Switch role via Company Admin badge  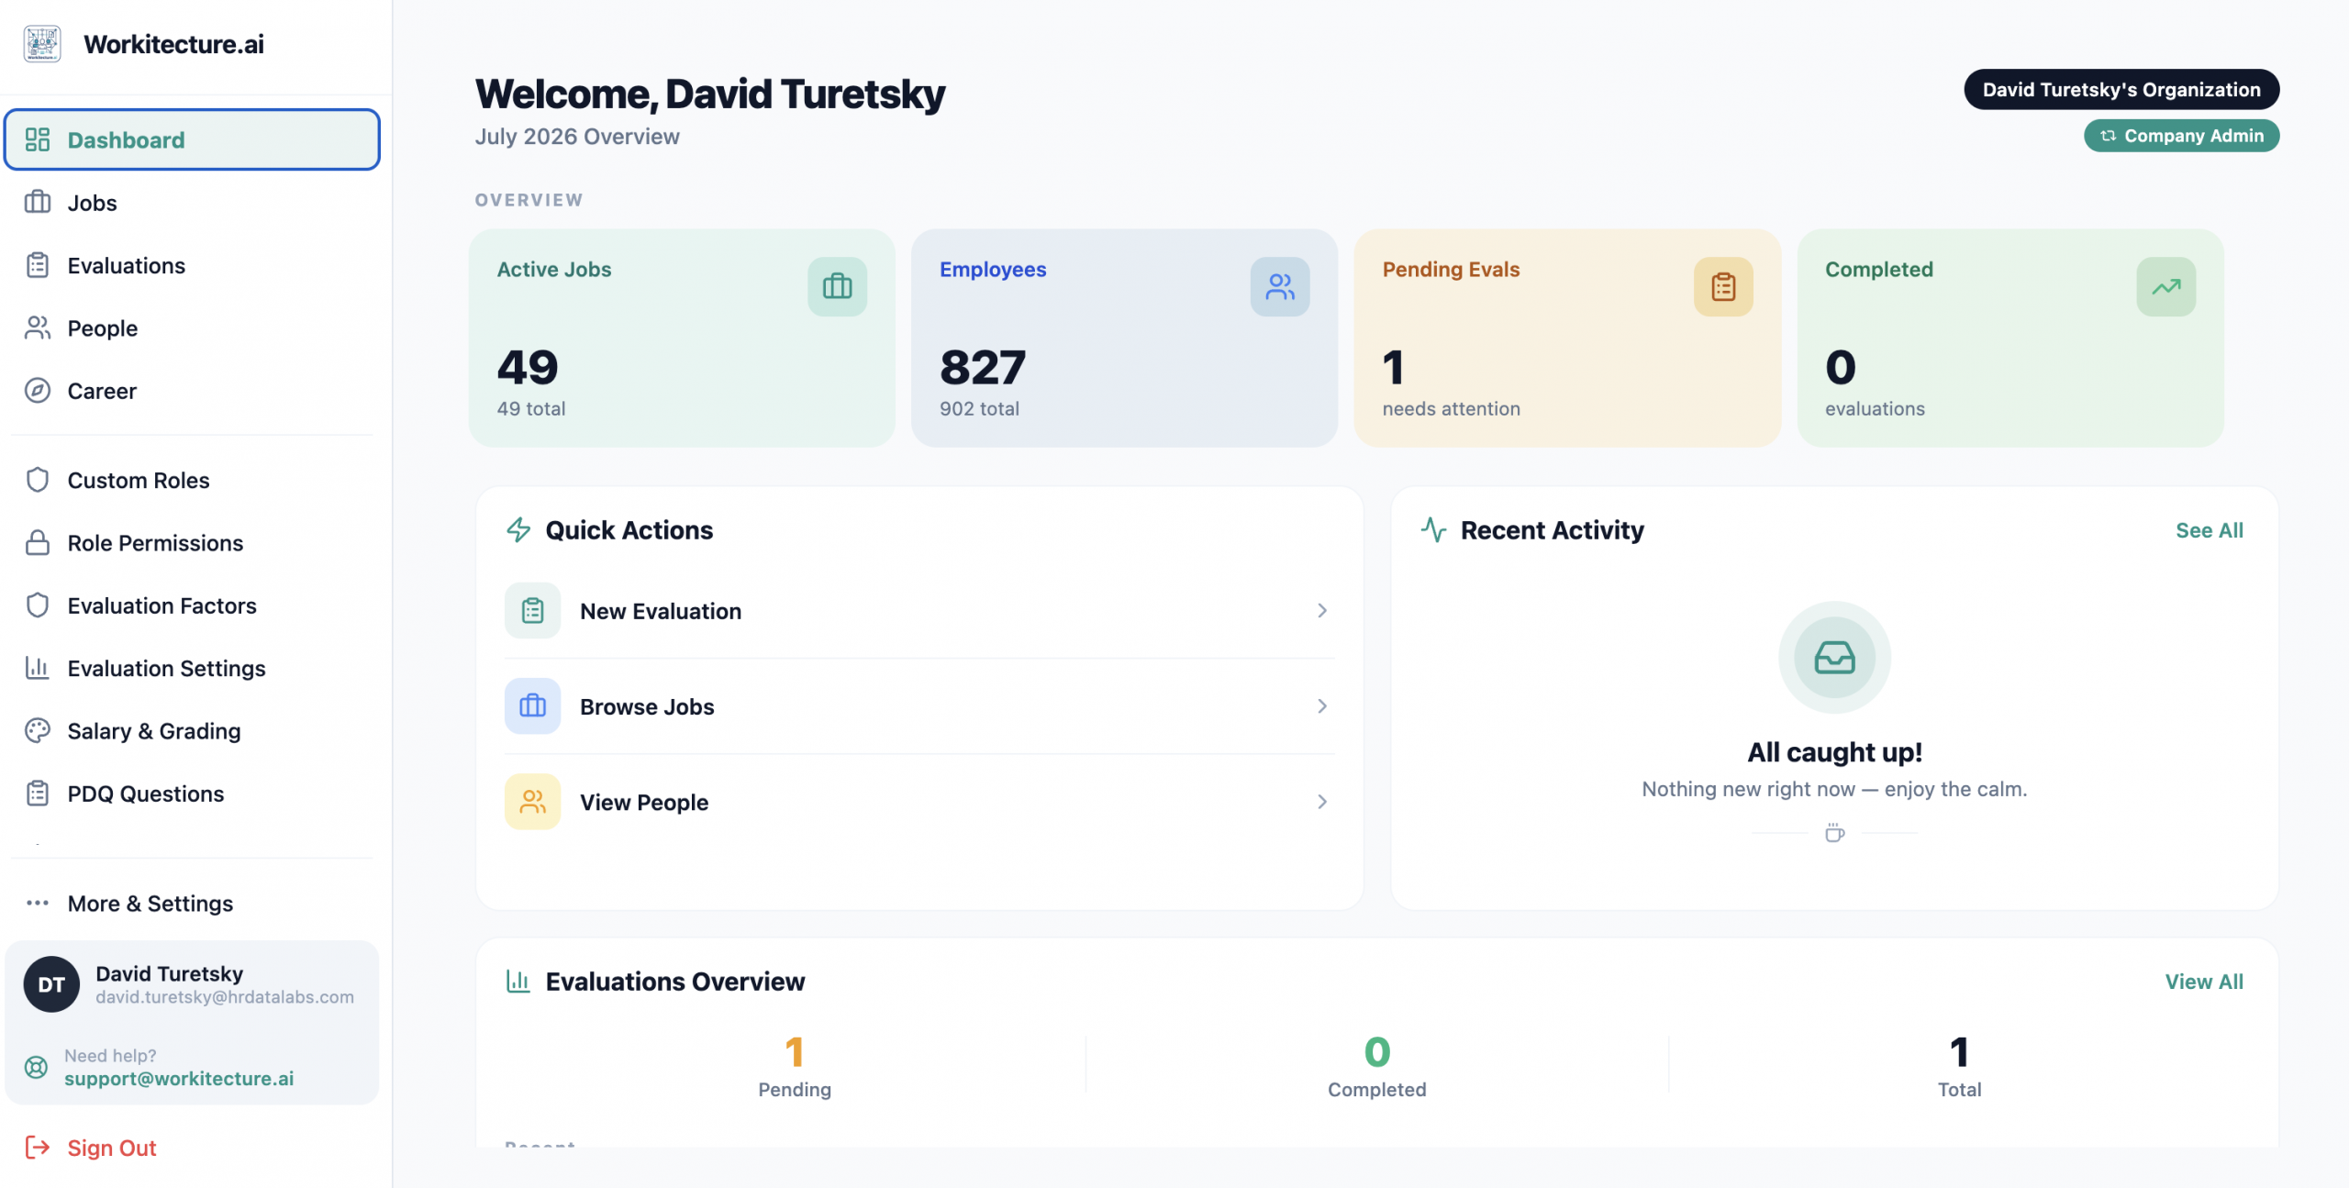click(2181, 136)
